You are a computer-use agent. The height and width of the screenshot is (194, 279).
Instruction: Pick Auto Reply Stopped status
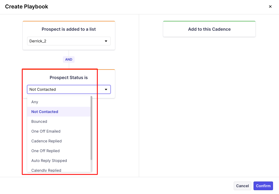(49, 161)
